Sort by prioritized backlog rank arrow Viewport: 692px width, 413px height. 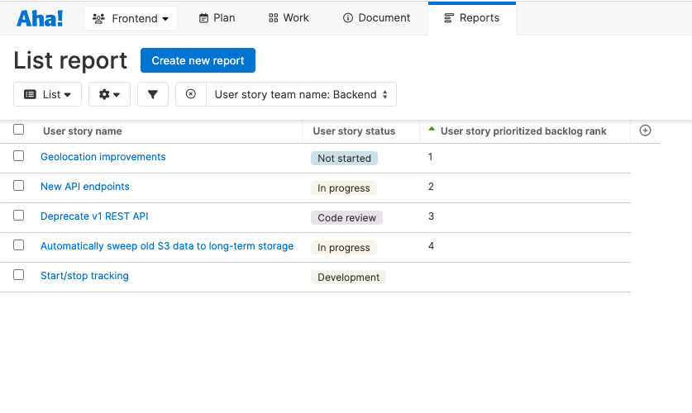tap(432, 129)
